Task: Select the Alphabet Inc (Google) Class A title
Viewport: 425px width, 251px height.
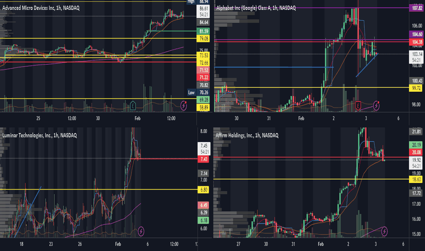Action: [256, 8]
